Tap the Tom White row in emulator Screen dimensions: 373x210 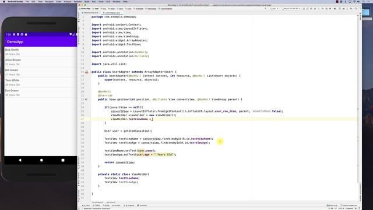coord(41,82)
